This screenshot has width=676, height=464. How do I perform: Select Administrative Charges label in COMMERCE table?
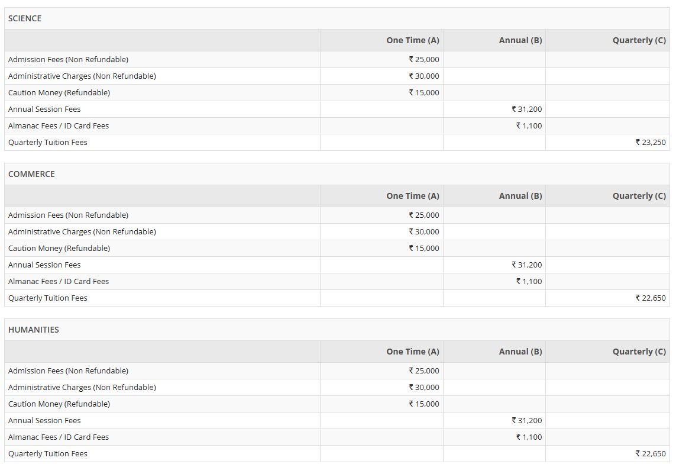click(x=81, y=231)
